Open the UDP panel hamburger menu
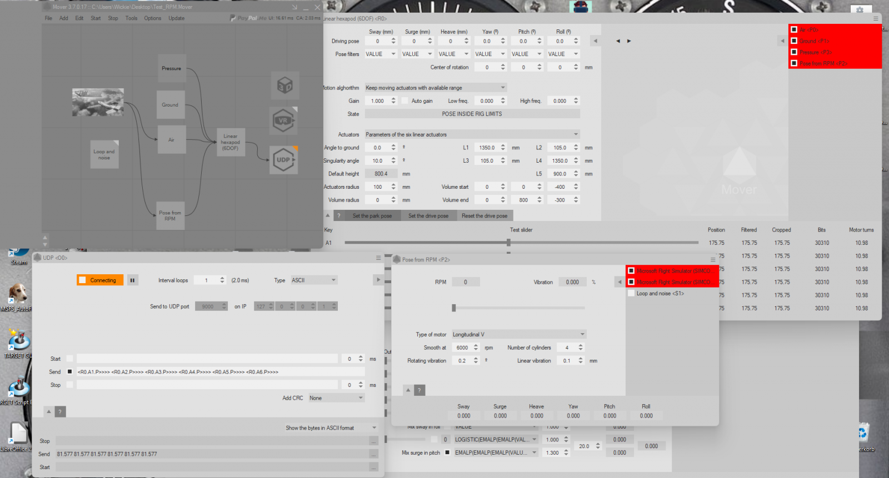Screen dimensions: 889x478 pos(378,258)
